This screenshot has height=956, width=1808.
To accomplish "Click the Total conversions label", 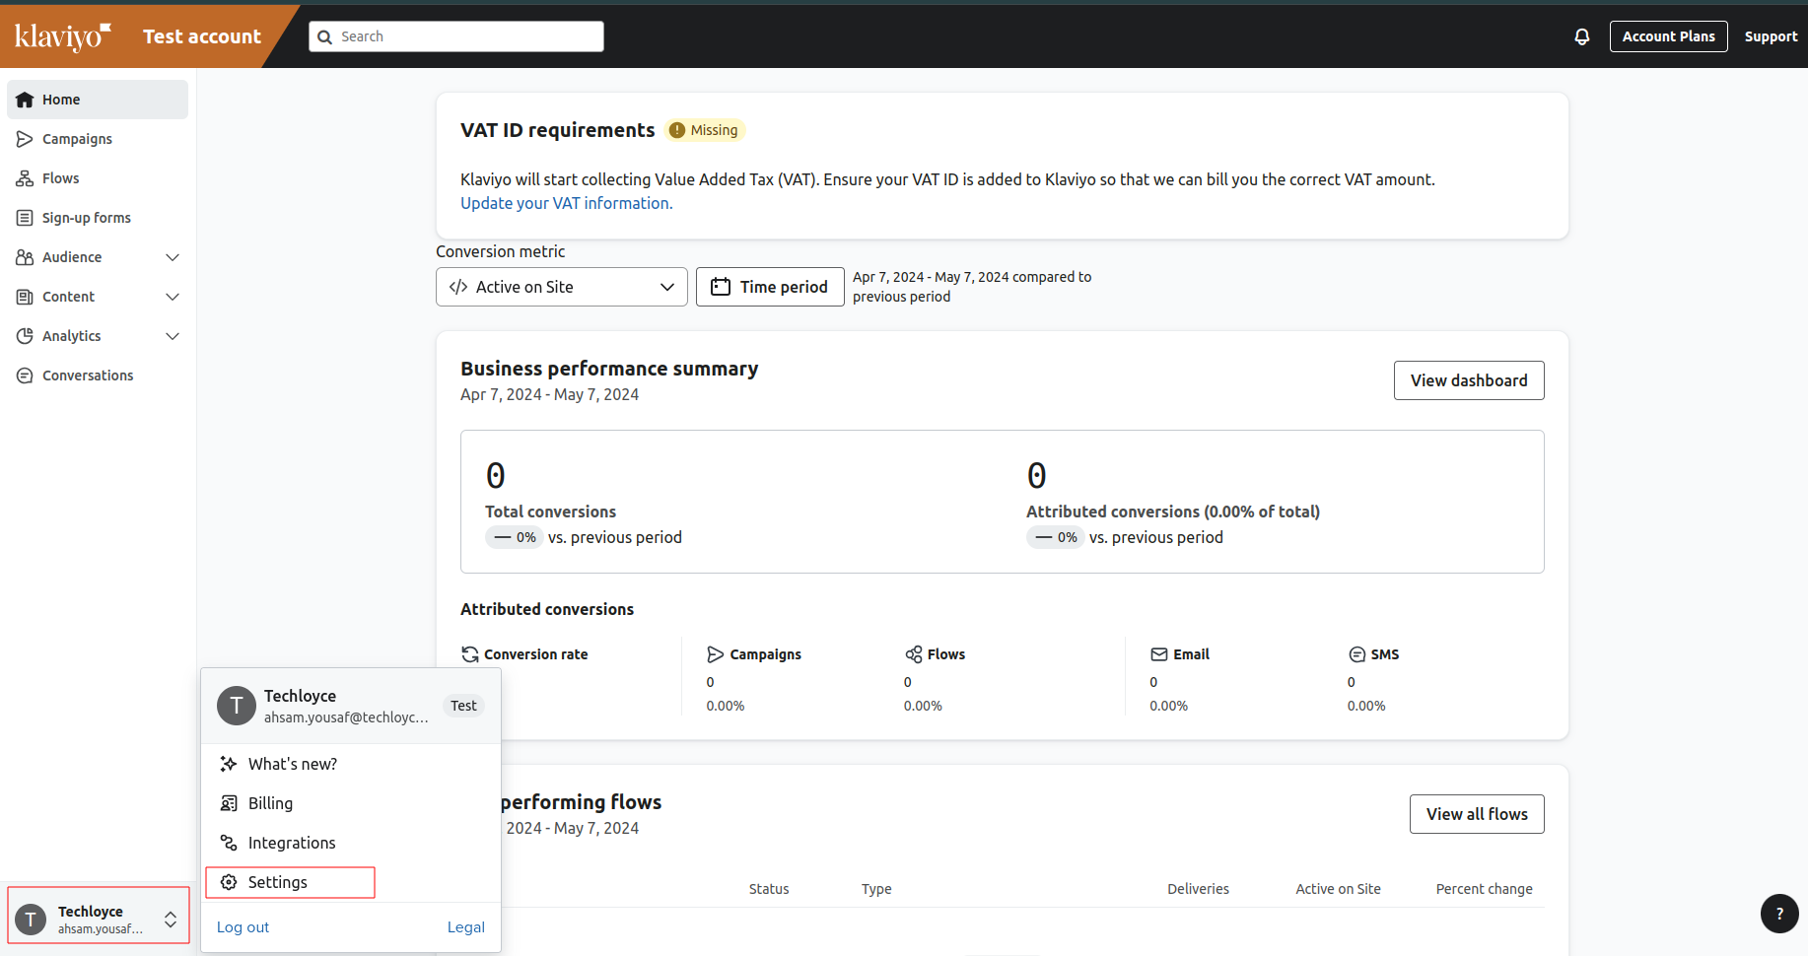I will click(550, 512).
